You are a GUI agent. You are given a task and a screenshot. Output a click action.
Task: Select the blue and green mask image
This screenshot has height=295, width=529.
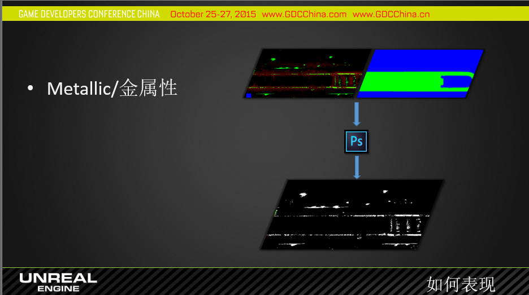point(420,73)
